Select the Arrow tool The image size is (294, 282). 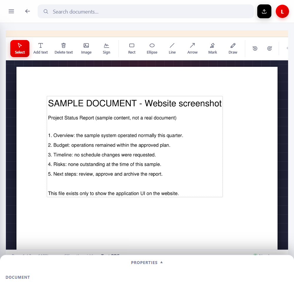(192, 49)
